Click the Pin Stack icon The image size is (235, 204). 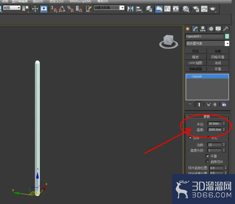(x=190, y=105)
